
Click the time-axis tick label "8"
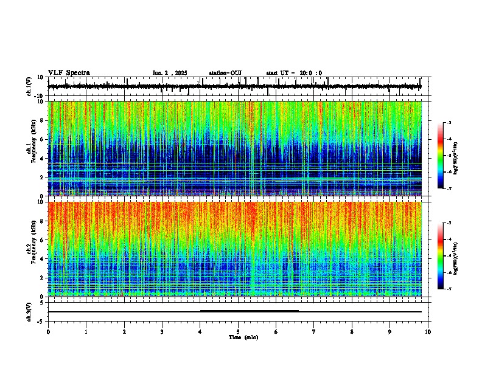pyautogui.click(x=352, y=332)
